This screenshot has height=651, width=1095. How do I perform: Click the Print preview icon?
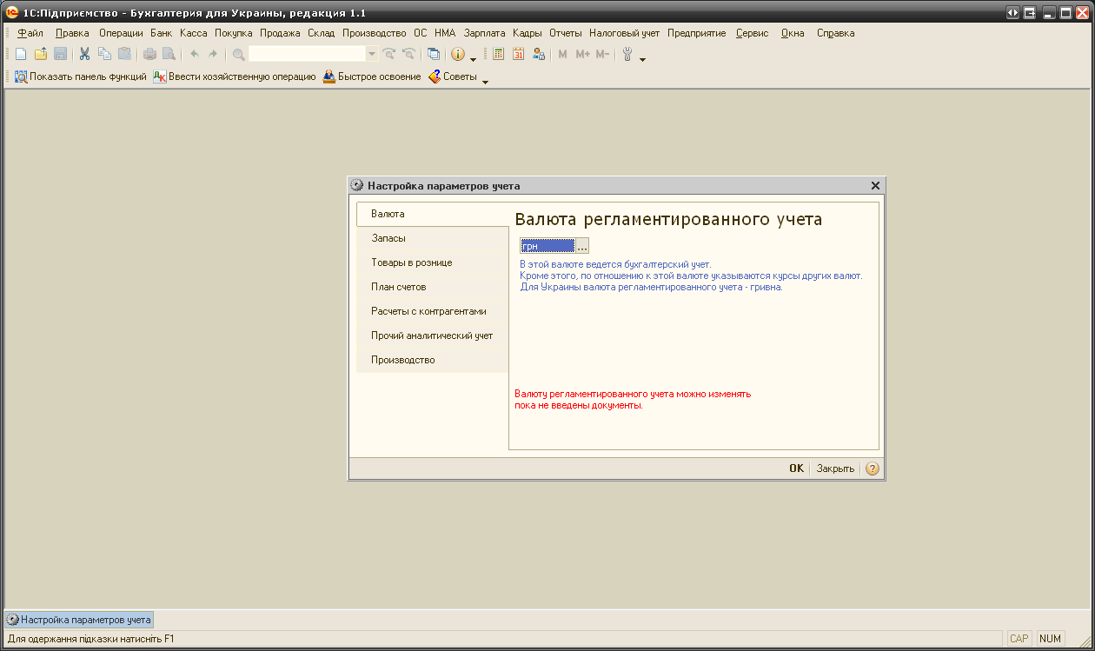[169, 54]
